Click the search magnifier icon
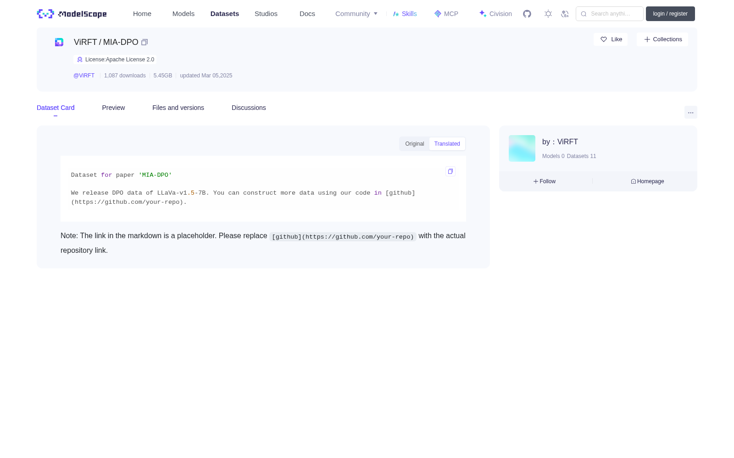 (x=584, y=14)
